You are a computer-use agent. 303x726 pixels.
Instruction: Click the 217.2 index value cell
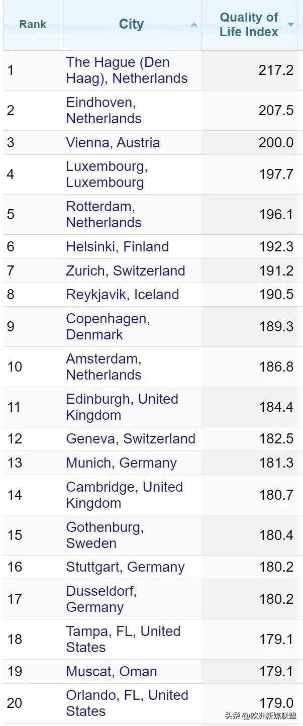tap(276, 70)
